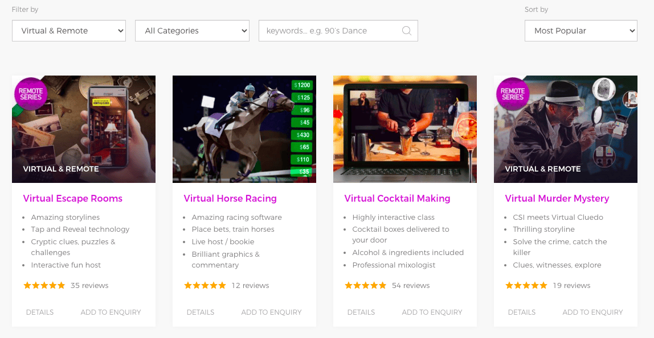This screenshot has height=338, width=654.
Task: Open the Virtual Cocktail Making title link
Action: [397, 199]
